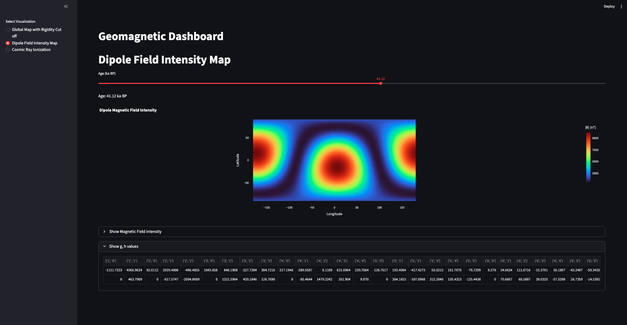Image resolution: width=627 pixels, height=325 pixels.
Task: Click the Geomagnetic Dashboard heading
Action: coord(161,36)
